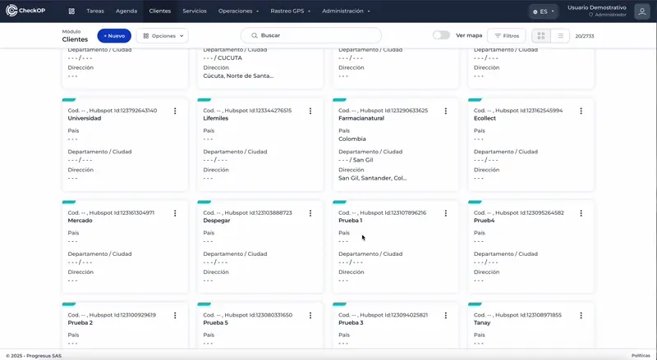The image size is (657, 360).
Task: Open the Prueba 5 client name
Action: click(x=215, y=323)
